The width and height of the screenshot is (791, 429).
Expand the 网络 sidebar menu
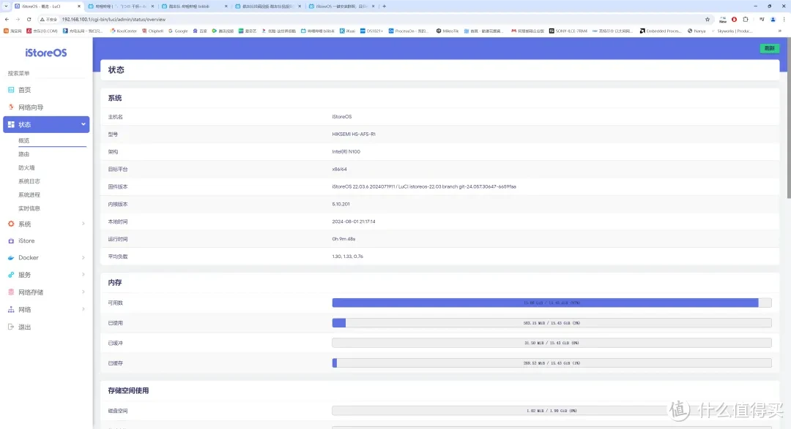click(x=83, y=309)
